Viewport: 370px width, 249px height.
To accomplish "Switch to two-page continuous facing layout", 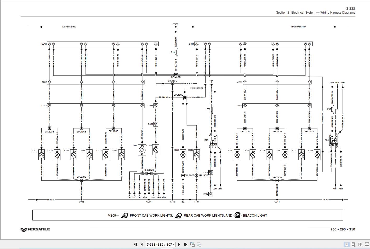I will (367, 245).
